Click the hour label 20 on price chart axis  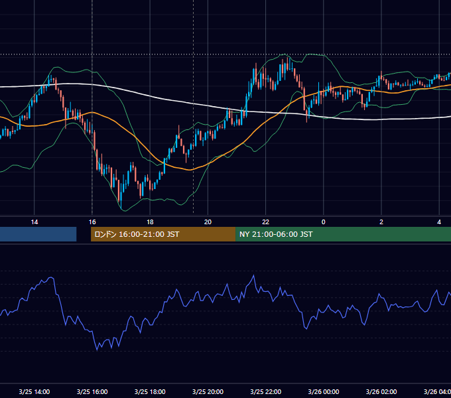208,222
